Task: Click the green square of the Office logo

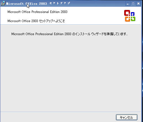Action: click(133, 19)
